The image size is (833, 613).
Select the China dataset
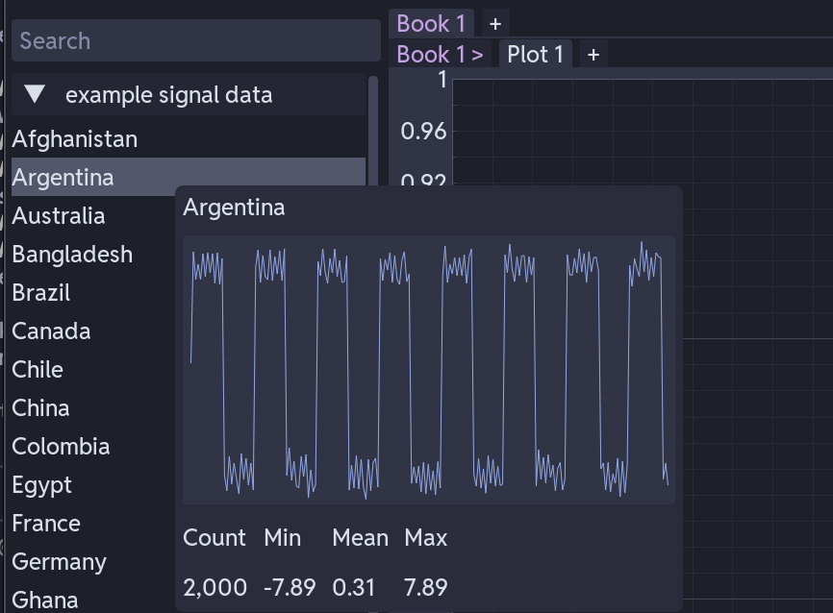(38, 407)
